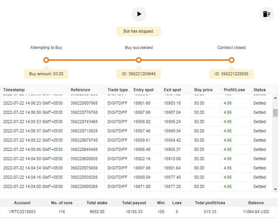Select balance 11064.64 USD
280x222 pixels.
pyautogui.click(x=256, y=212)
